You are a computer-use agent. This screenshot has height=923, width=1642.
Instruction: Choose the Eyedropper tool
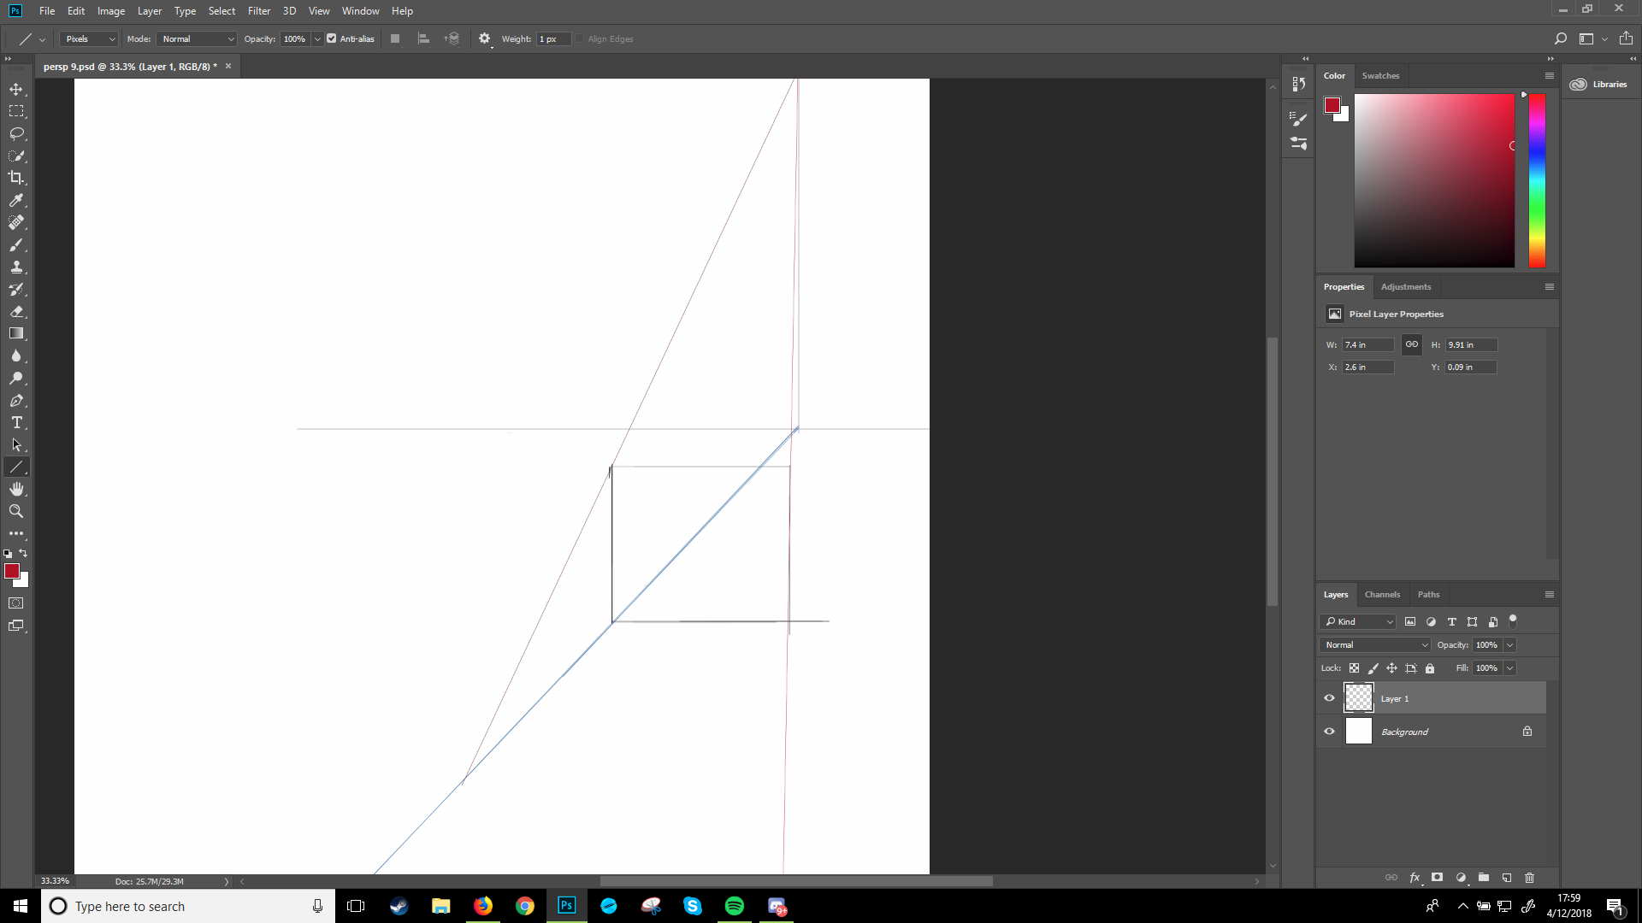tap(16, 200)
